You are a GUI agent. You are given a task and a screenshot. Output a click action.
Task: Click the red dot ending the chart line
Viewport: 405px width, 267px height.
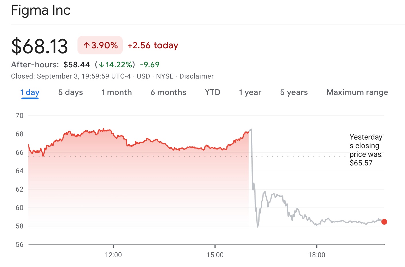tap(384, 222)
